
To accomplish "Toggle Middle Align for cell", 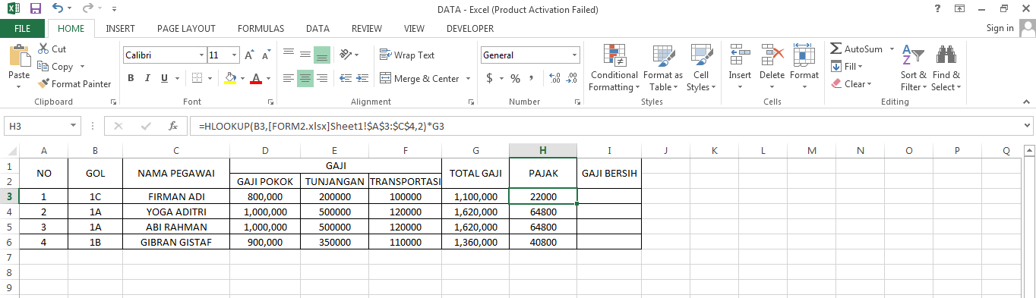I will click(x=305, y=55).
